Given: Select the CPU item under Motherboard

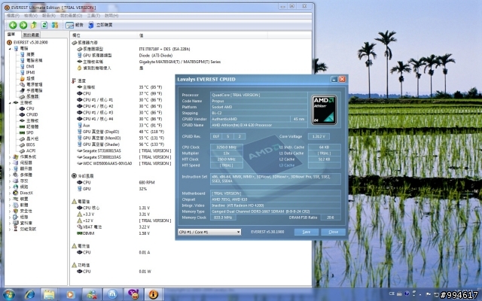Looking at the screenshot, I should click(x=30, y=108).
